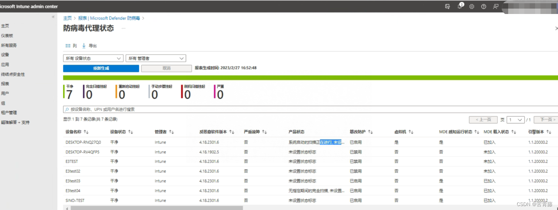Click device name E3TEST
The width and height of the screenshot is (558, 210).
72,162
